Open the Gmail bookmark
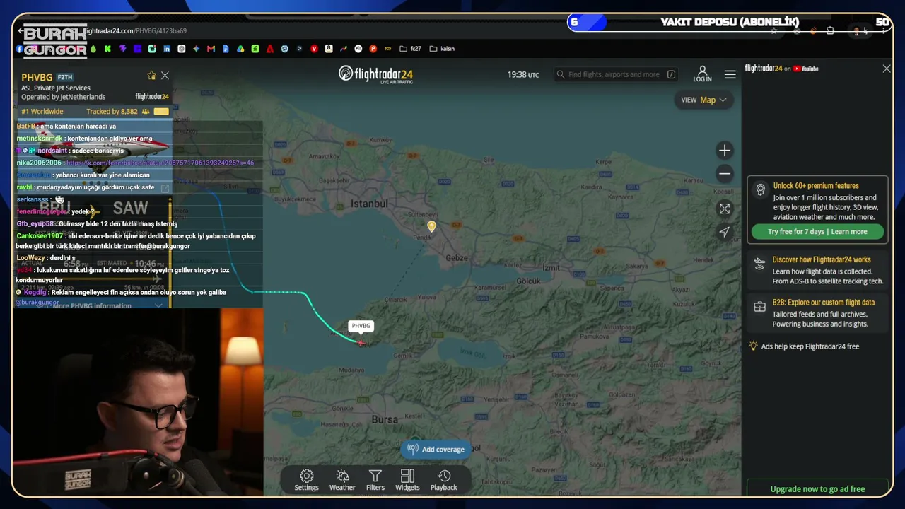This screenshot has height=509, width=905. tap(211, 49)
